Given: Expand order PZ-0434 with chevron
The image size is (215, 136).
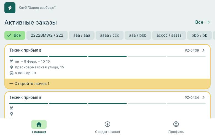Looking at the screenshot, I should 203,97.
